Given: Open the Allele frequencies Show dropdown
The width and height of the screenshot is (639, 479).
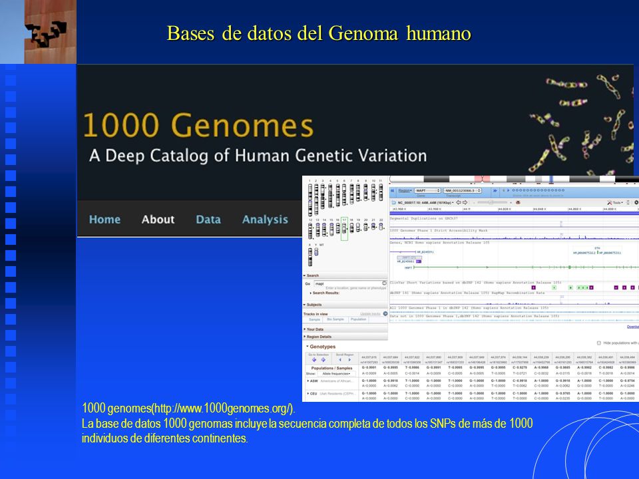Looking at the screenshot, I should pyautogui.click(x=336, y=373).
